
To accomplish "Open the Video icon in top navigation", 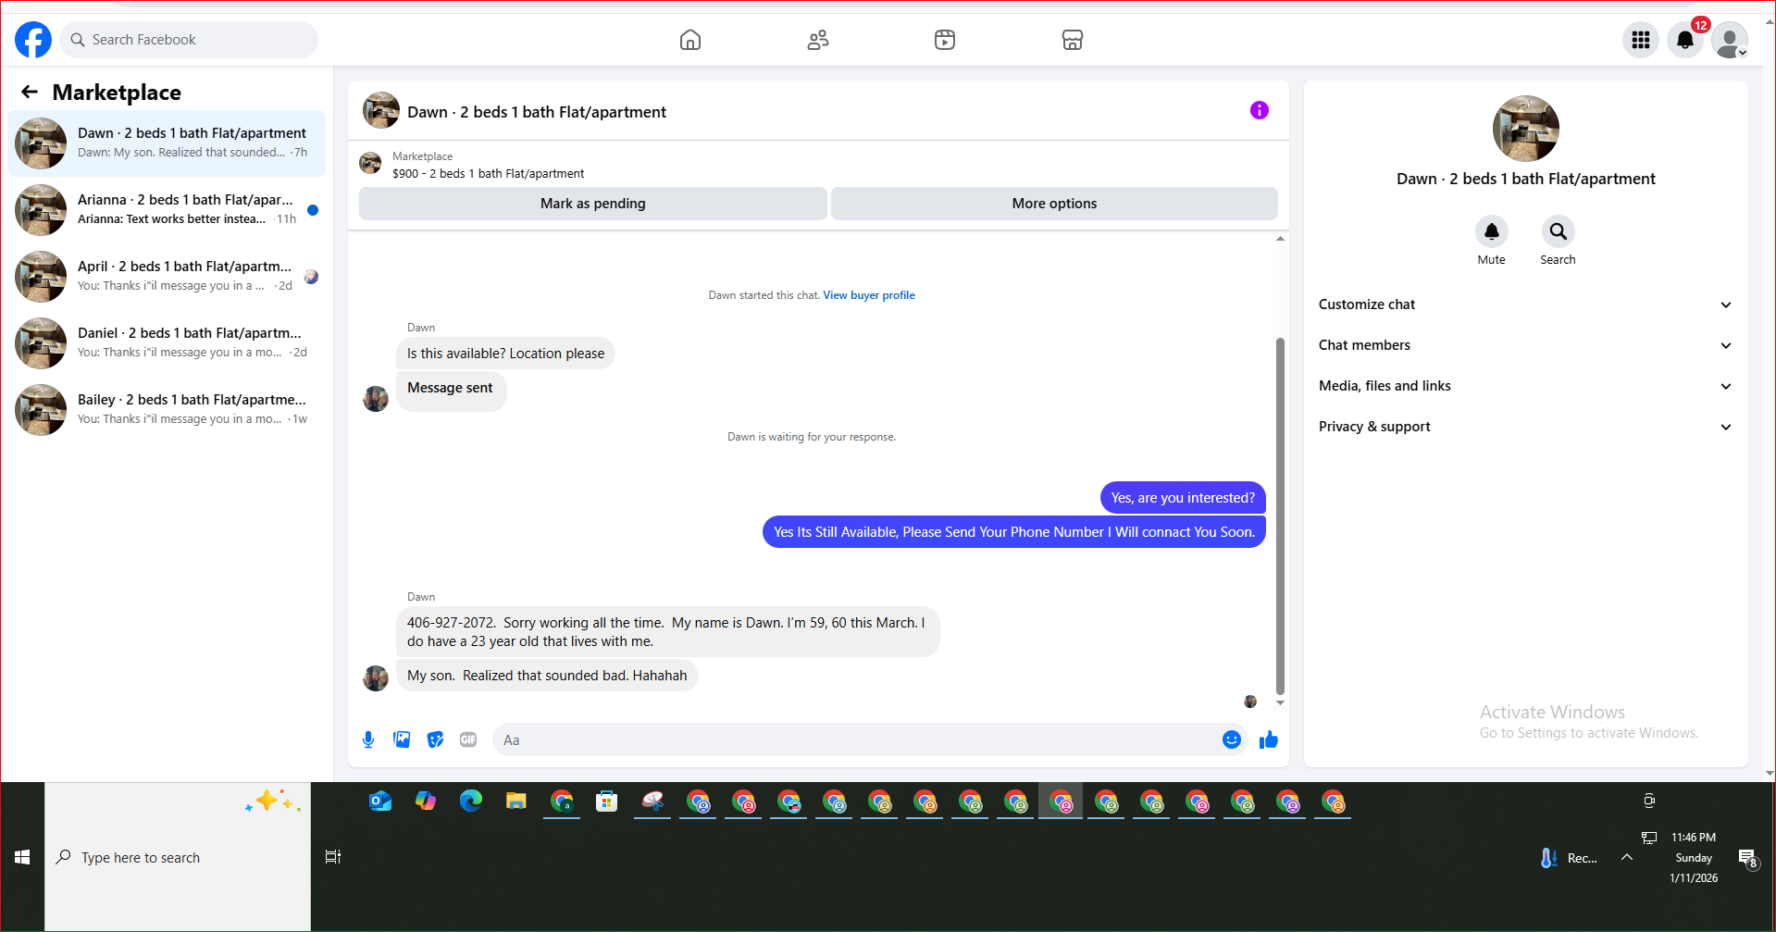I will point(945,40).
